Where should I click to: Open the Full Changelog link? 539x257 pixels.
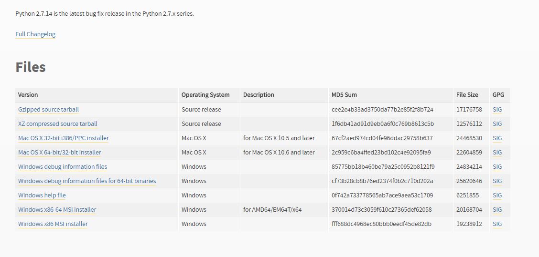coord(35,34)
